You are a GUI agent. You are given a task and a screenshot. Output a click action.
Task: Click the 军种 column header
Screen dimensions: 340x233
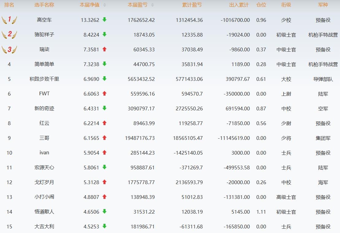pos(323,5)
